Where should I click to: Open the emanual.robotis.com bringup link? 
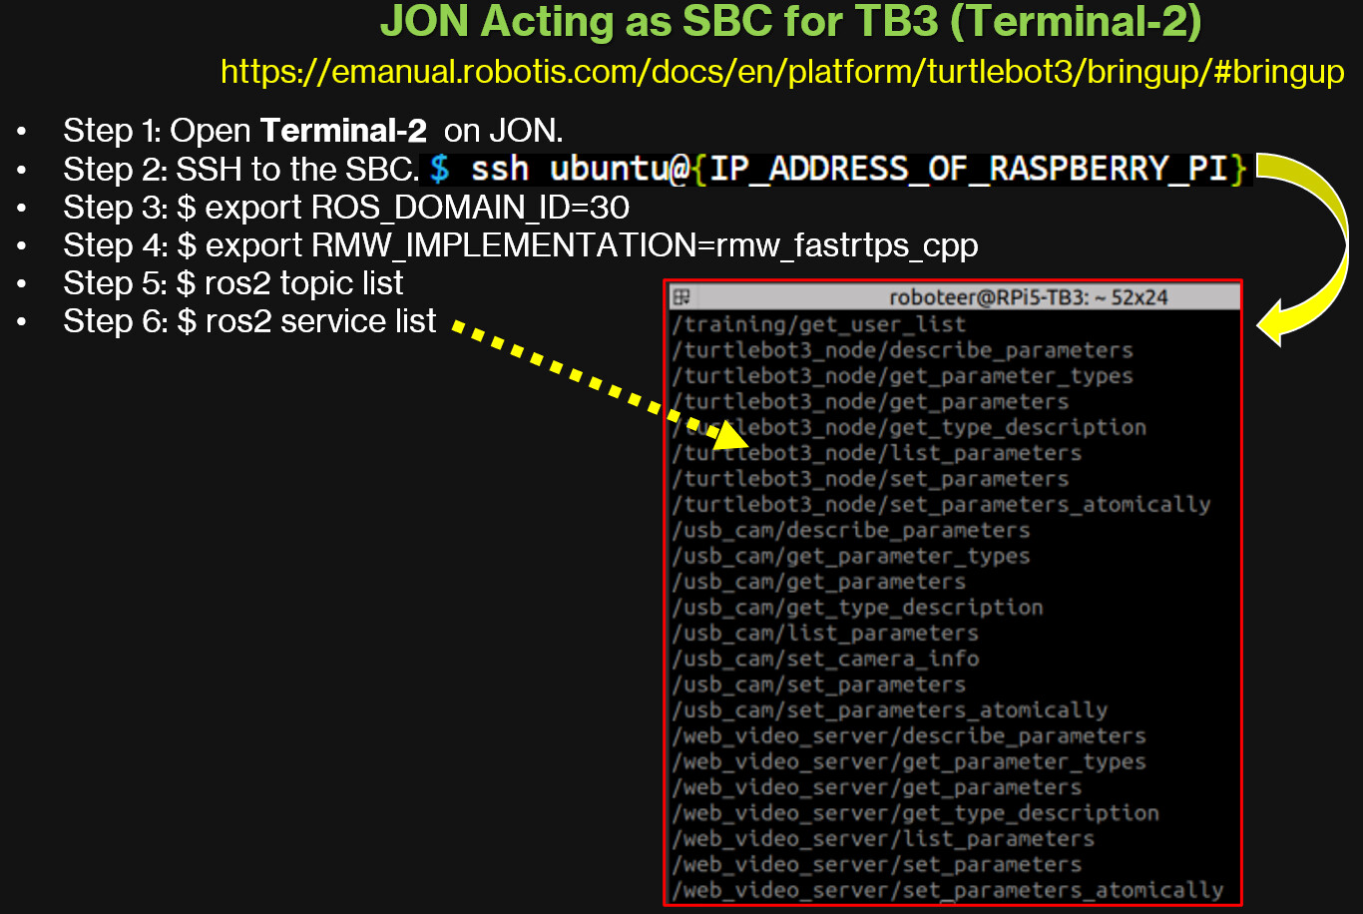click(x=781, y=73)
